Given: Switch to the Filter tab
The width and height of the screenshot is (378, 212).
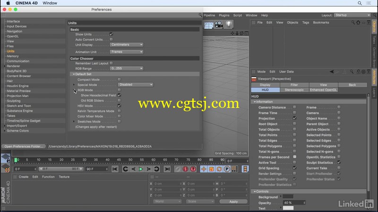Looking at the screenshot, I should tap(294, 85).
